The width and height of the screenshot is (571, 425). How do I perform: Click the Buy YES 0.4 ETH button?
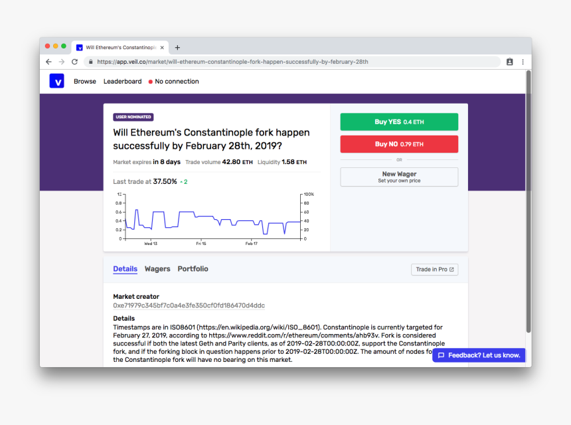click(x=399, y=122)
